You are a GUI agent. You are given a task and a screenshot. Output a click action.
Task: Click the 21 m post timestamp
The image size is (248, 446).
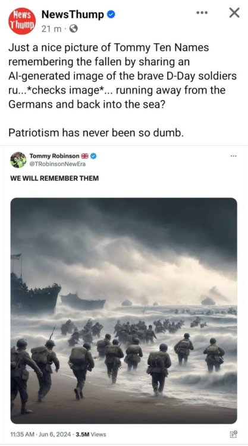click(51, 29)
